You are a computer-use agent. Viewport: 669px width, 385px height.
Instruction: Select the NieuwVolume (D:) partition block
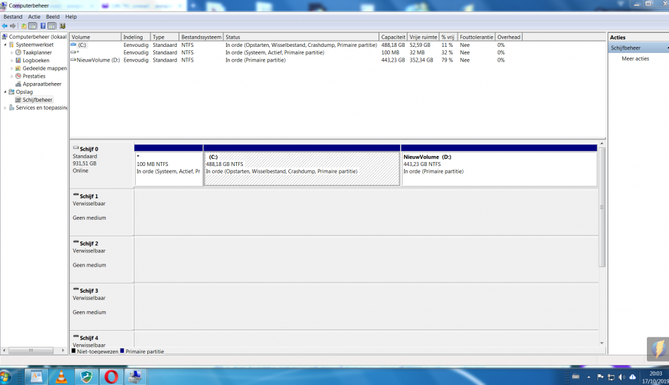click(x=498, y=169)
